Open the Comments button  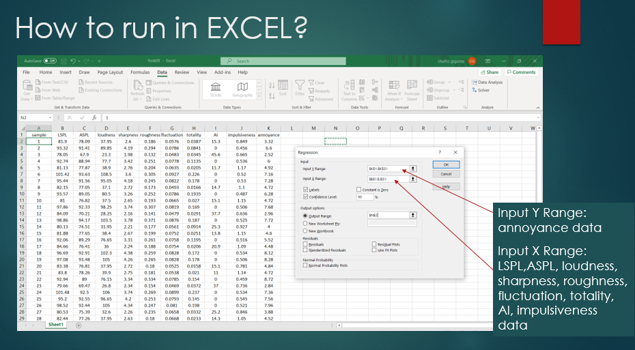[x=521, y=72]
